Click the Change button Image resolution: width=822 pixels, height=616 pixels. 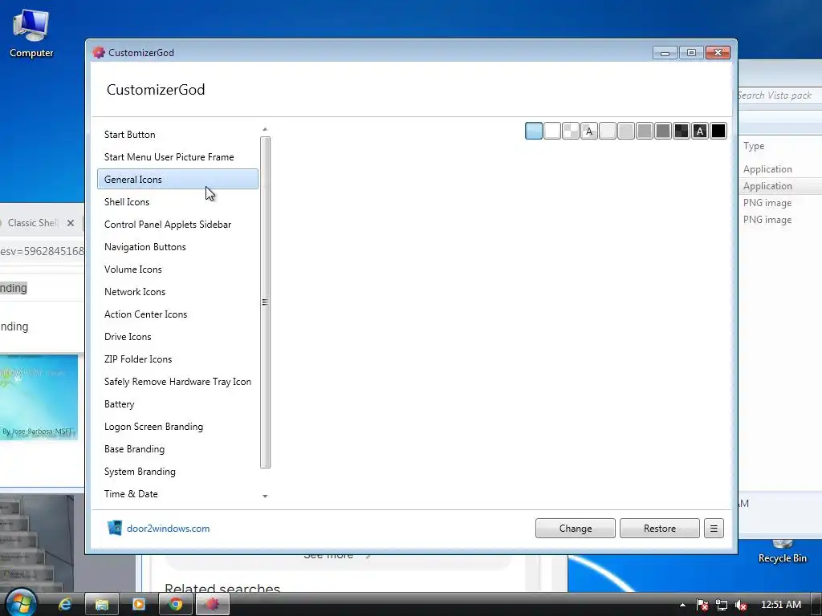tap(575, 529)
